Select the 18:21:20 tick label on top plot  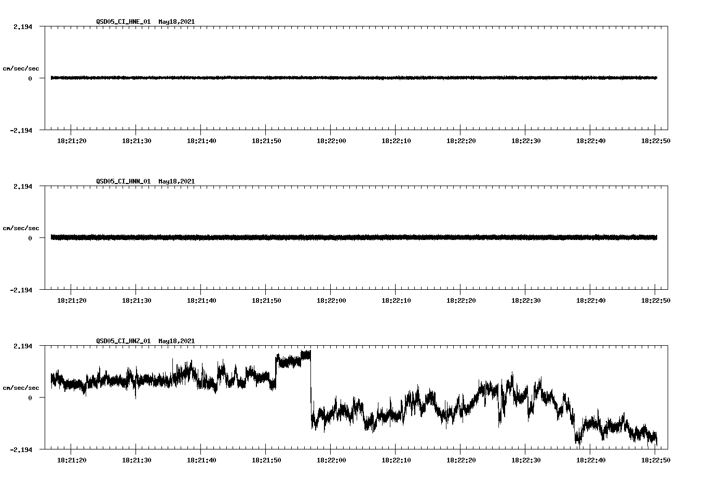tap(71, 139)
